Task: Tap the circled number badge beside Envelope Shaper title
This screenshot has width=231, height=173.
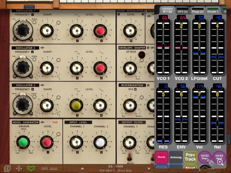Action: coord(148,48)
